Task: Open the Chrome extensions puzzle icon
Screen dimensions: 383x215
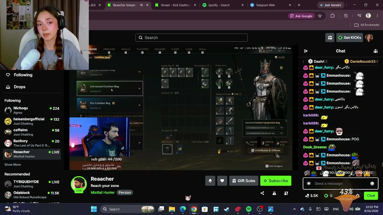Action: [x=332, y=16]
